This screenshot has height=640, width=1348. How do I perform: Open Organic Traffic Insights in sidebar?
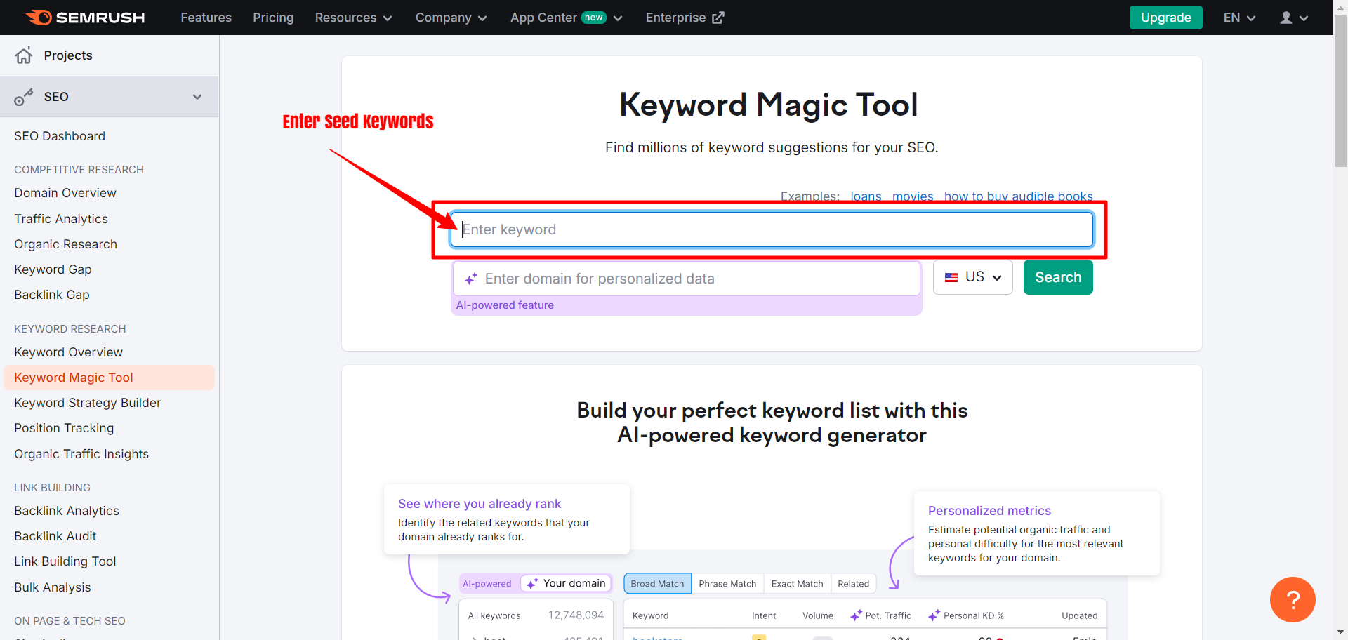pyautogui.click(x=81, y=454)
